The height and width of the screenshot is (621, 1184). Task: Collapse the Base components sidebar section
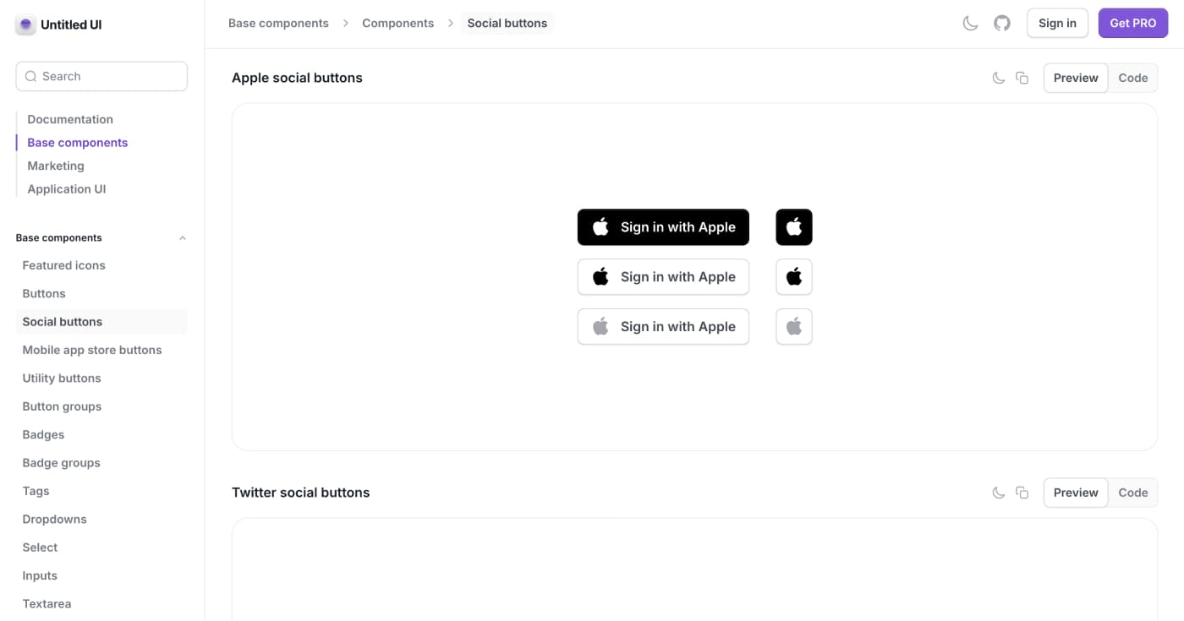click(x=182, y=237)
